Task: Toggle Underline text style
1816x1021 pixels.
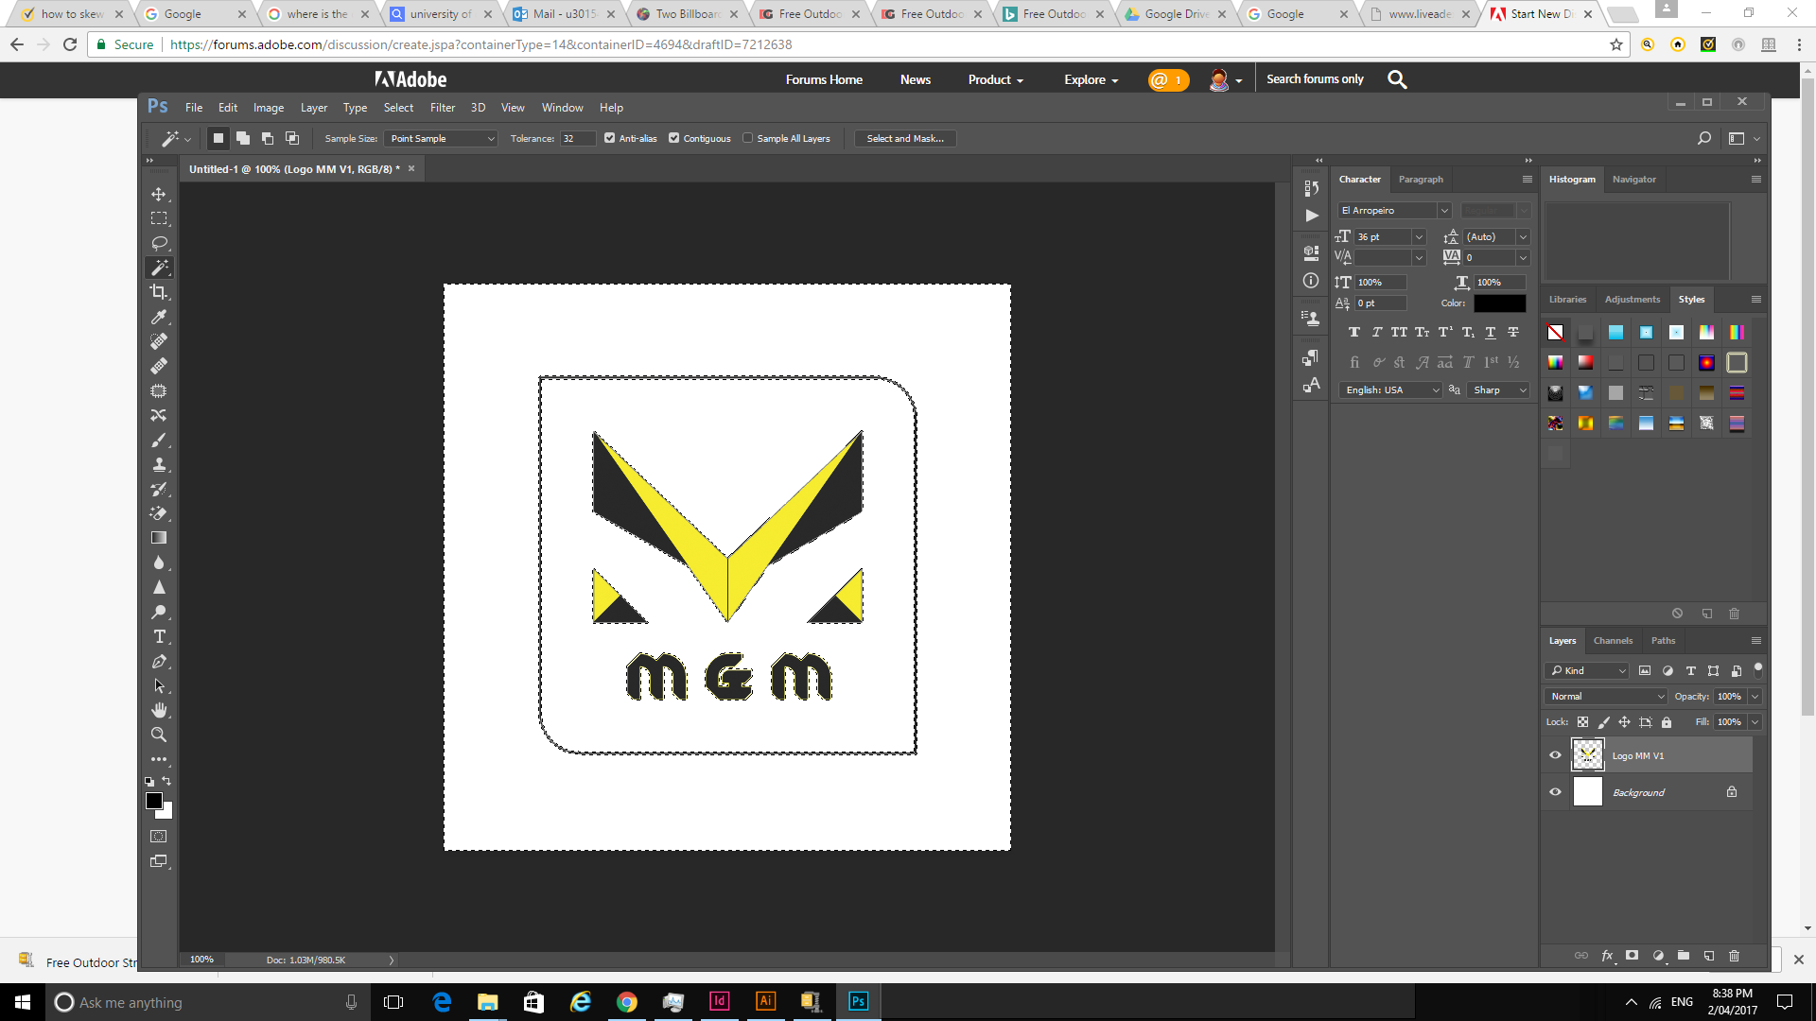Action: (x=1491, y=332)
